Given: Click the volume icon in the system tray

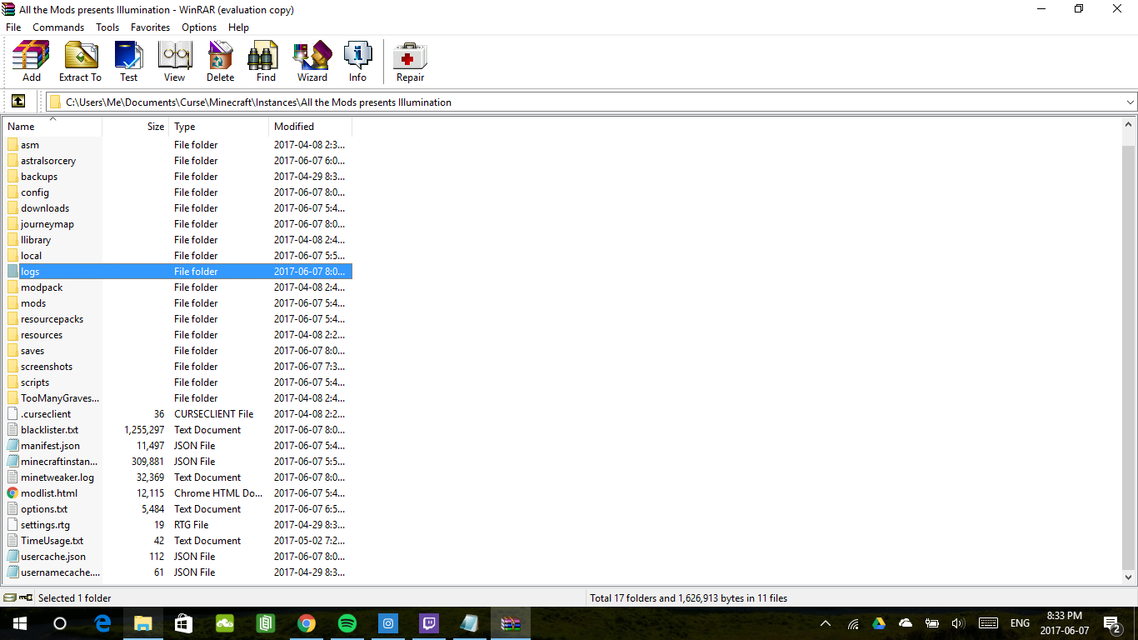Looking at the screenshot, I should pyautogui.click(x=957, y=623).
